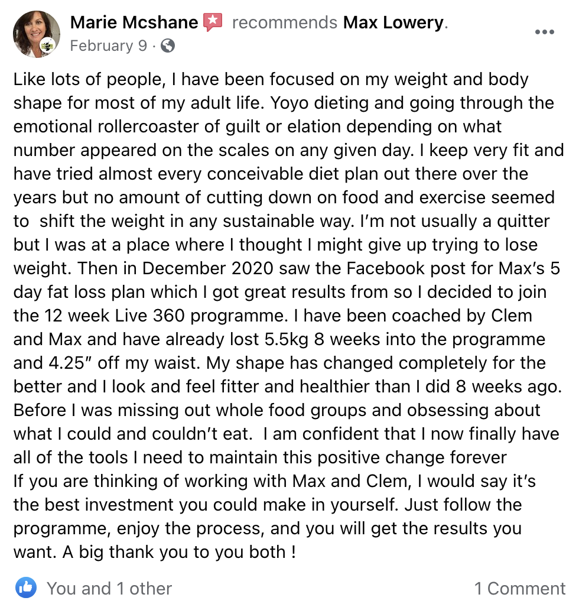The image size is (579, 604).
Task: Click the closing 'A big thank you' sentence
Action: (179, 552)
